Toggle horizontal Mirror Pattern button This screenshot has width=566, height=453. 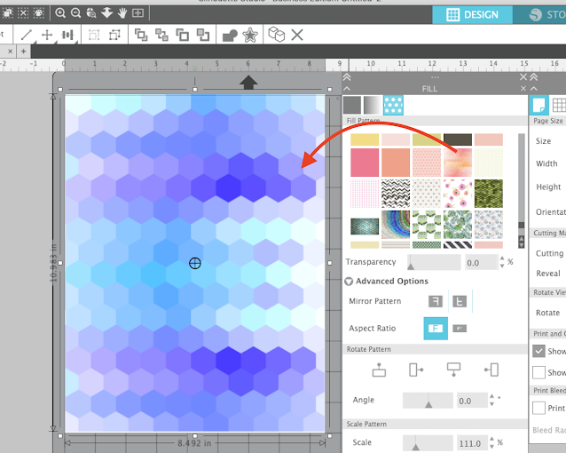[x=436, y=301]
